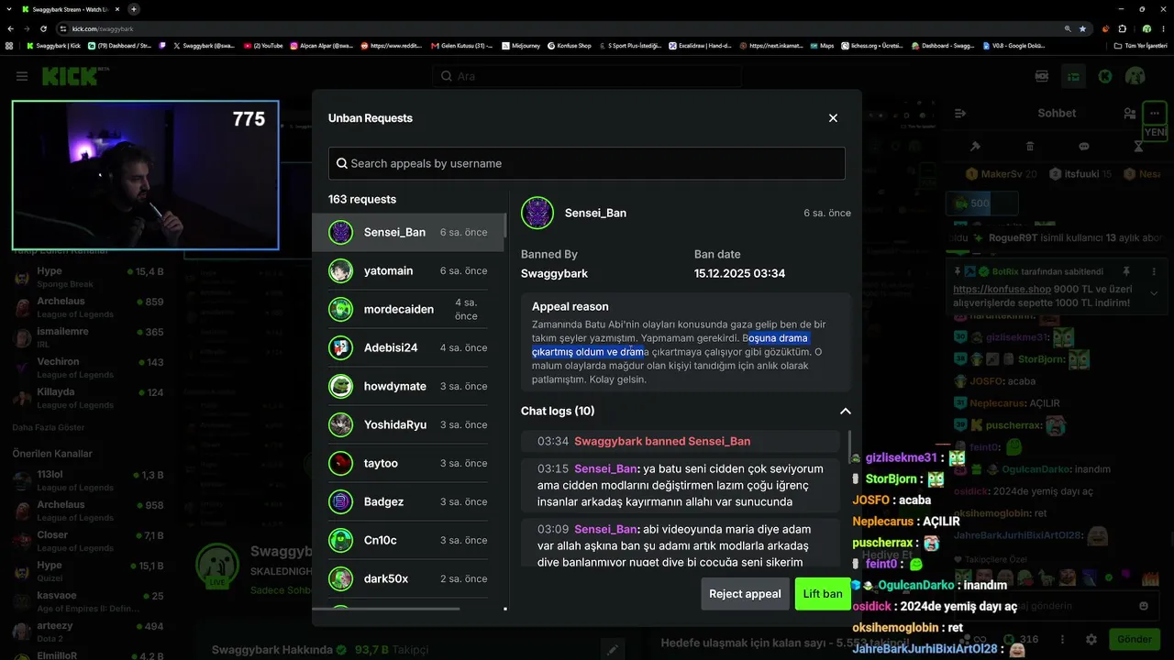Close the Unban Requests dialog
The image size is (1174, 660).
click(833, 118)
